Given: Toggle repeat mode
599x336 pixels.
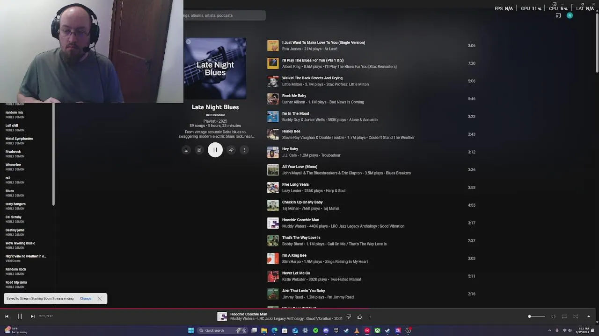Looking at the screenshot, I should (564, 316).
